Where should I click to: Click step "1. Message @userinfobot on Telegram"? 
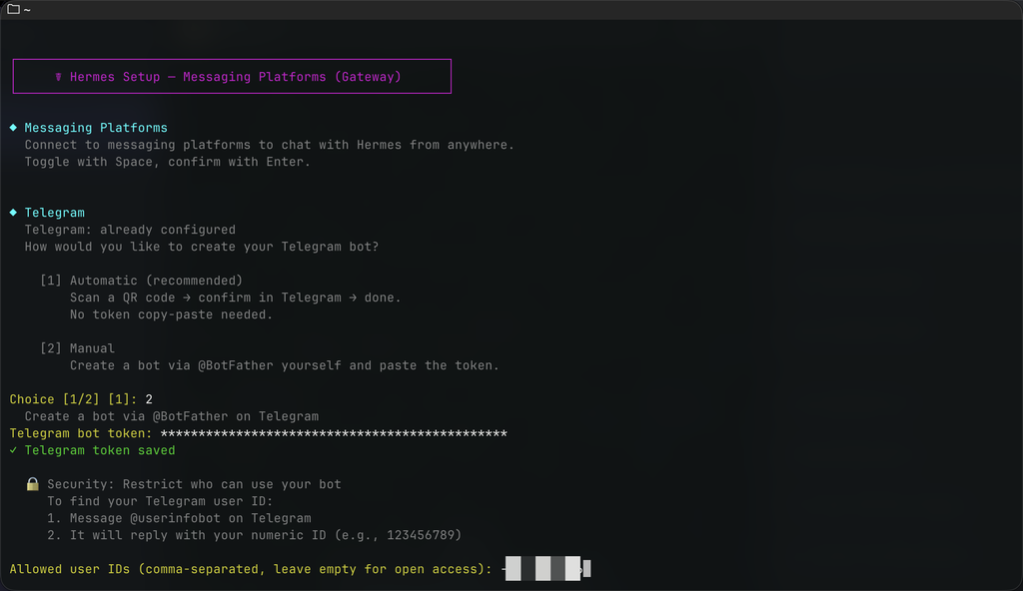click(x=179, y=518)
